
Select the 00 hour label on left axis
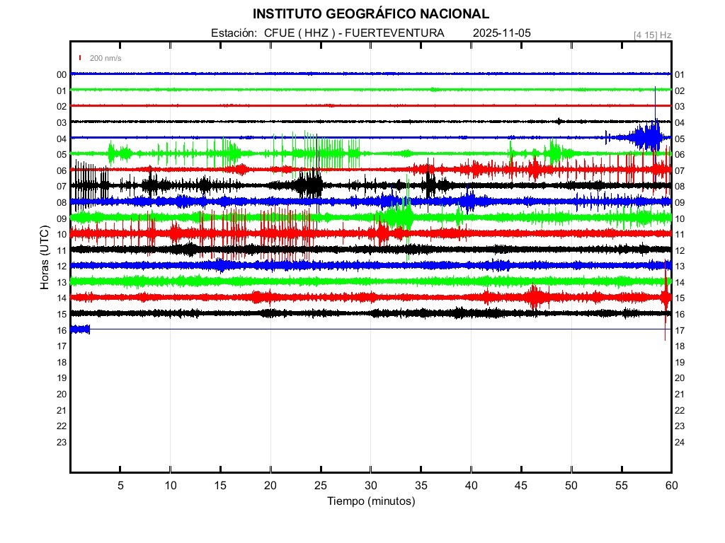point(62,74)
